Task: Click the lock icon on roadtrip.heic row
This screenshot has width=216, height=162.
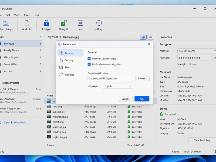Action: (x=129, y=132)
